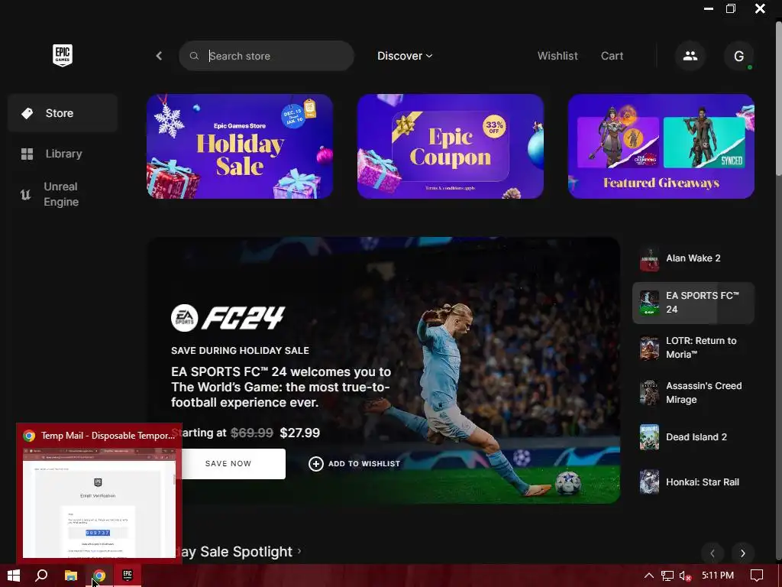The image size is (782, 587).
Task: Click the plus icon next to Add to Wishlist
Action: (x=315, y=464)
